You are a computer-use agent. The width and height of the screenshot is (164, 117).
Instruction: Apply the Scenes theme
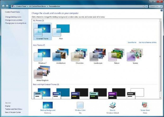(135, 56)
